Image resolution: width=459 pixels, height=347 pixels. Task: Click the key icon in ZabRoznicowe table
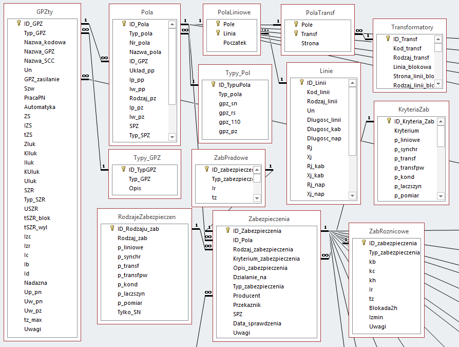click(x=364, y=242)
